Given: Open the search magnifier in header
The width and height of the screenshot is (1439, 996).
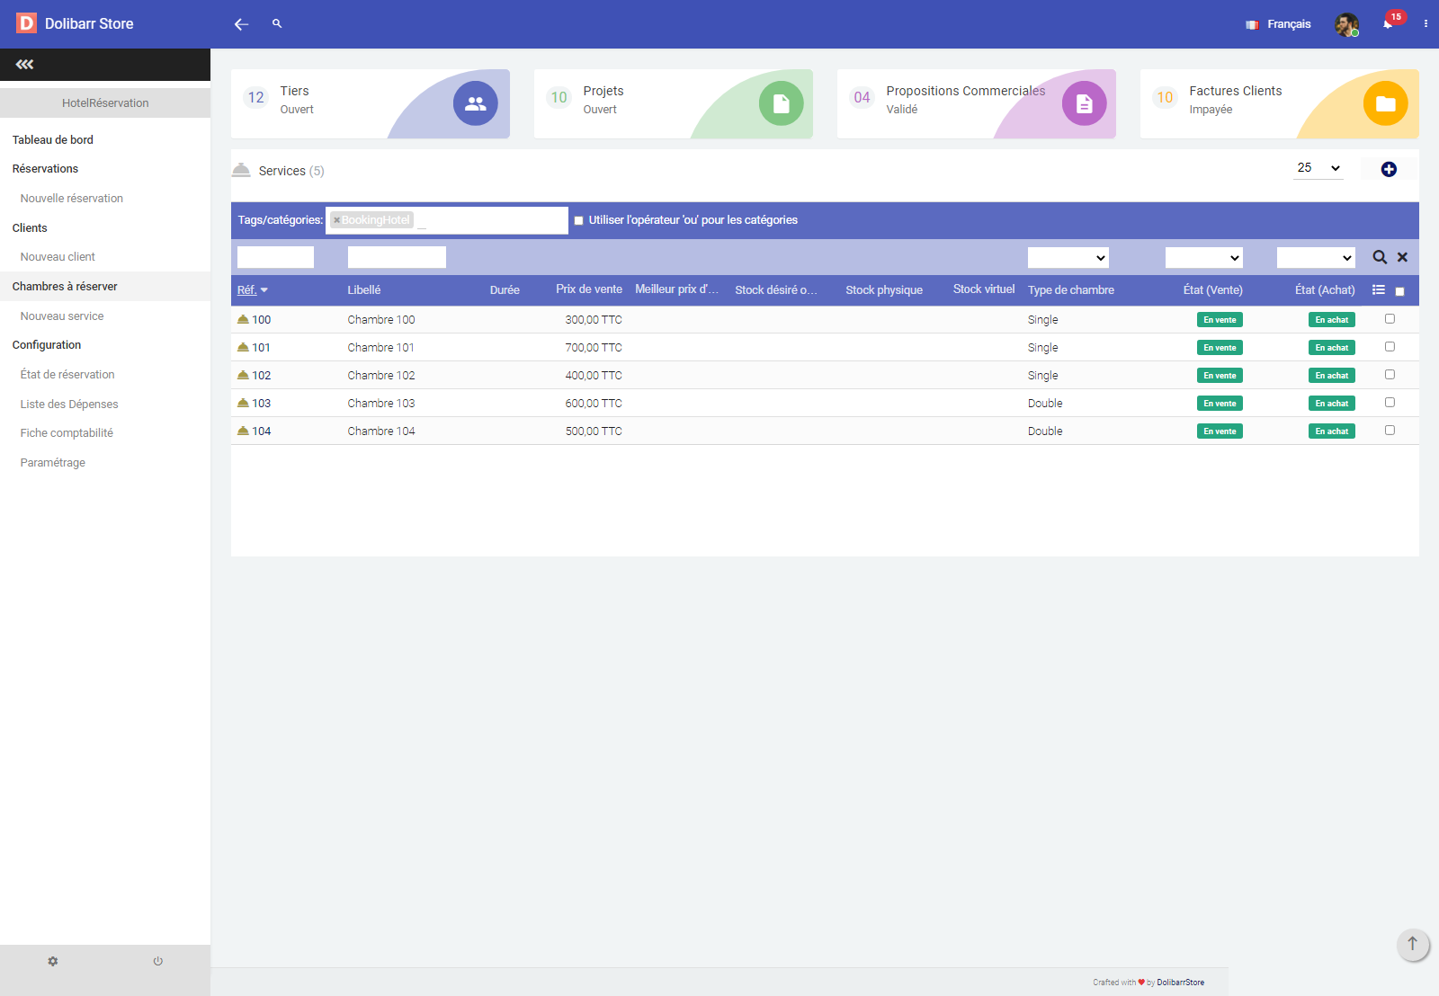Looking at the screenshot, I should (x=277, y=24).
